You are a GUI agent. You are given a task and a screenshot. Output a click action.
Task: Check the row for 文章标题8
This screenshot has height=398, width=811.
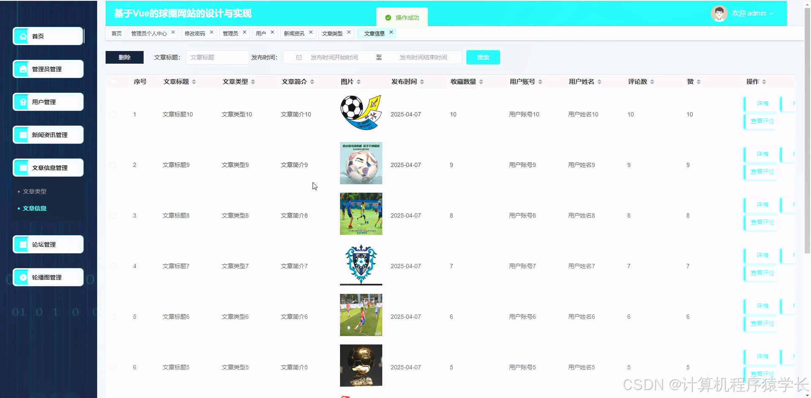(x=113, y=215)
